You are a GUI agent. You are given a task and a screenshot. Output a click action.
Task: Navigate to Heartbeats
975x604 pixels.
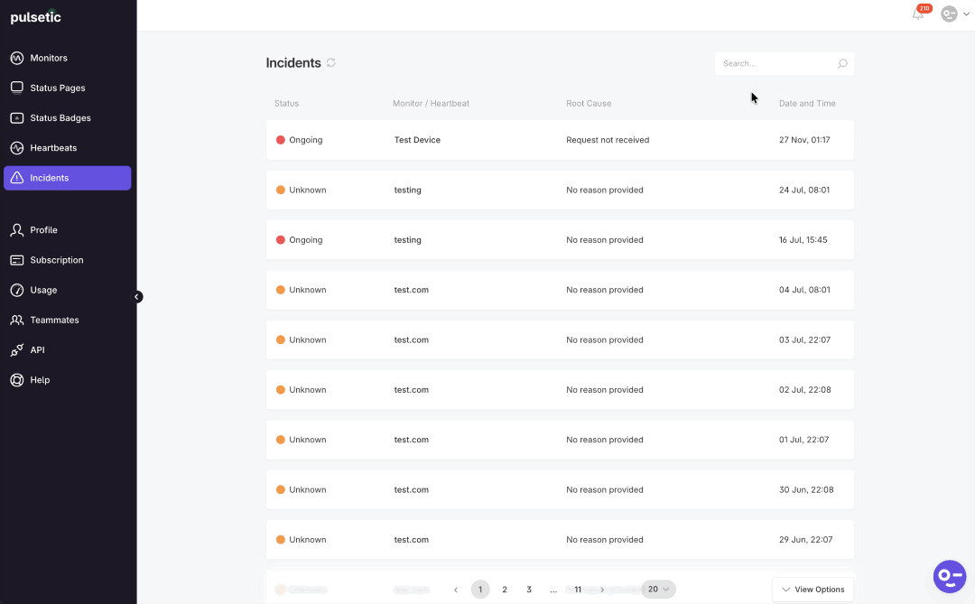tap(53, 148)
